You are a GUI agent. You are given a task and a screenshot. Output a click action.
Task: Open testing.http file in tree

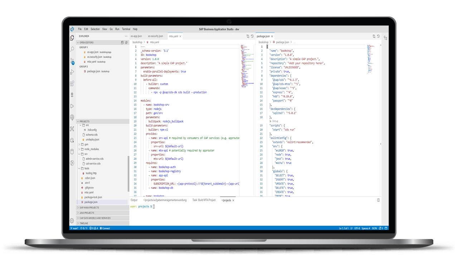[x=91, y=173]
